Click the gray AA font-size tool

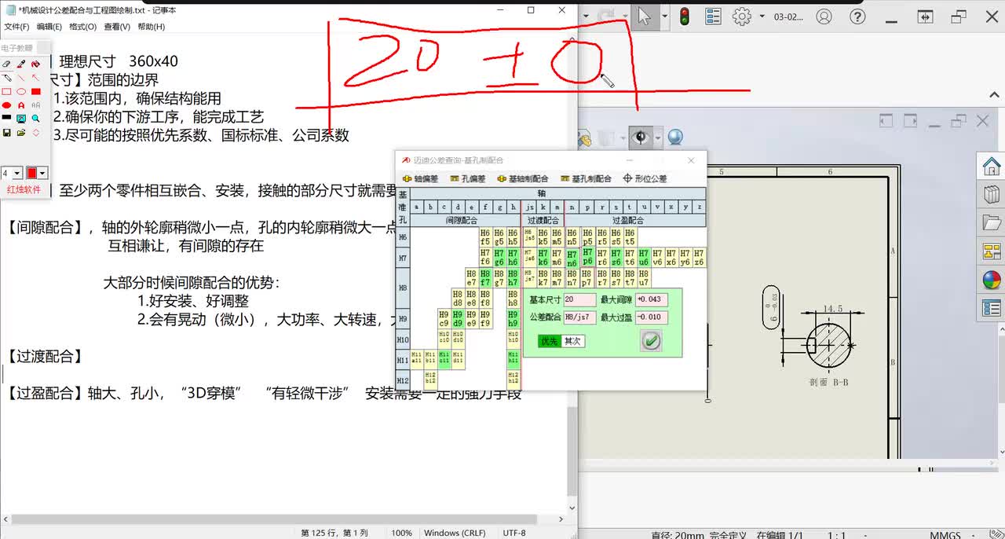pyautogui.click(x=36, y=104)
